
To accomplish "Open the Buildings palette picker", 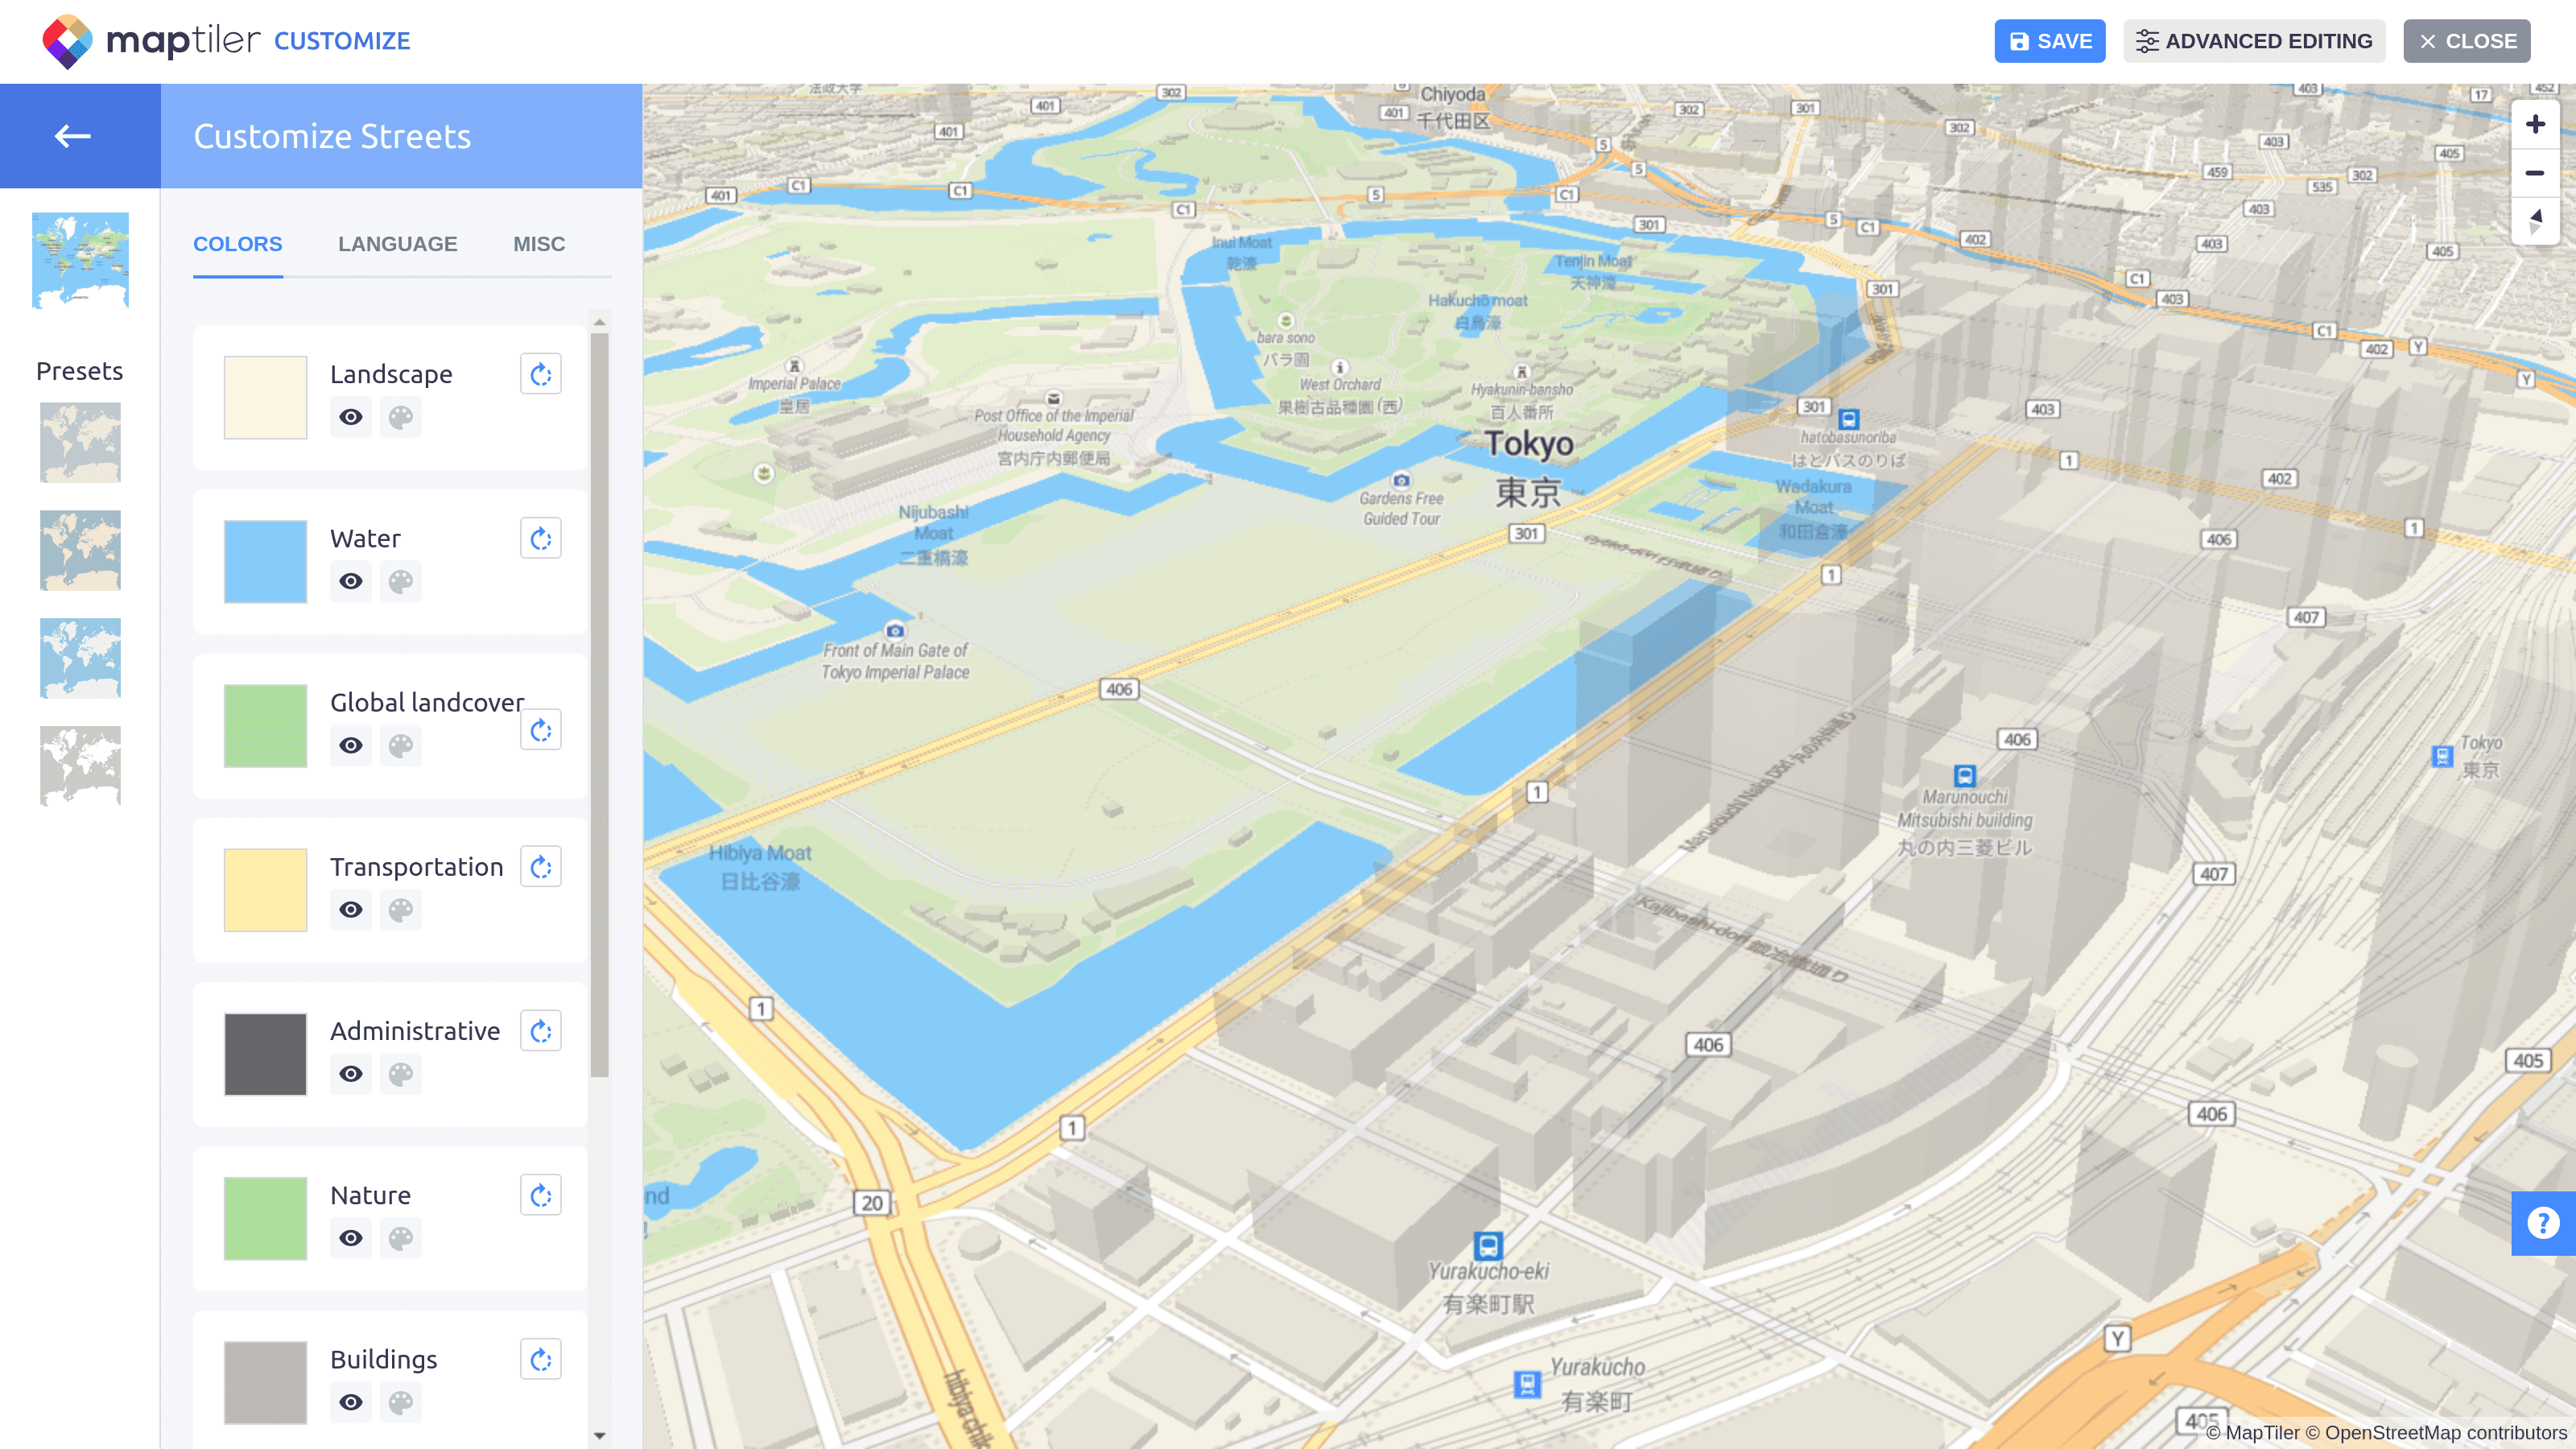I will [x=401, y=1402].
